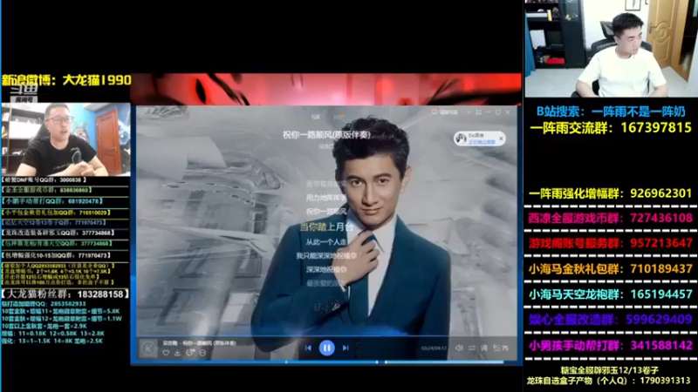Like the current song with heart icon
This screenshot has width=698, height=392.
point(166,353)
